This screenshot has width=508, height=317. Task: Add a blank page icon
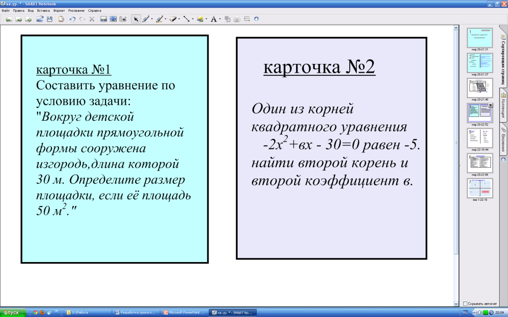click(28, 19)
